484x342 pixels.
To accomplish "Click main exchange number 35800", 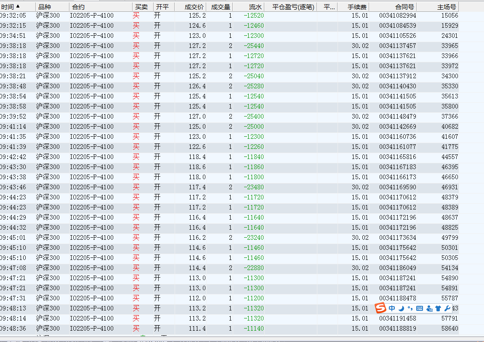I will [x=450, y=106].
